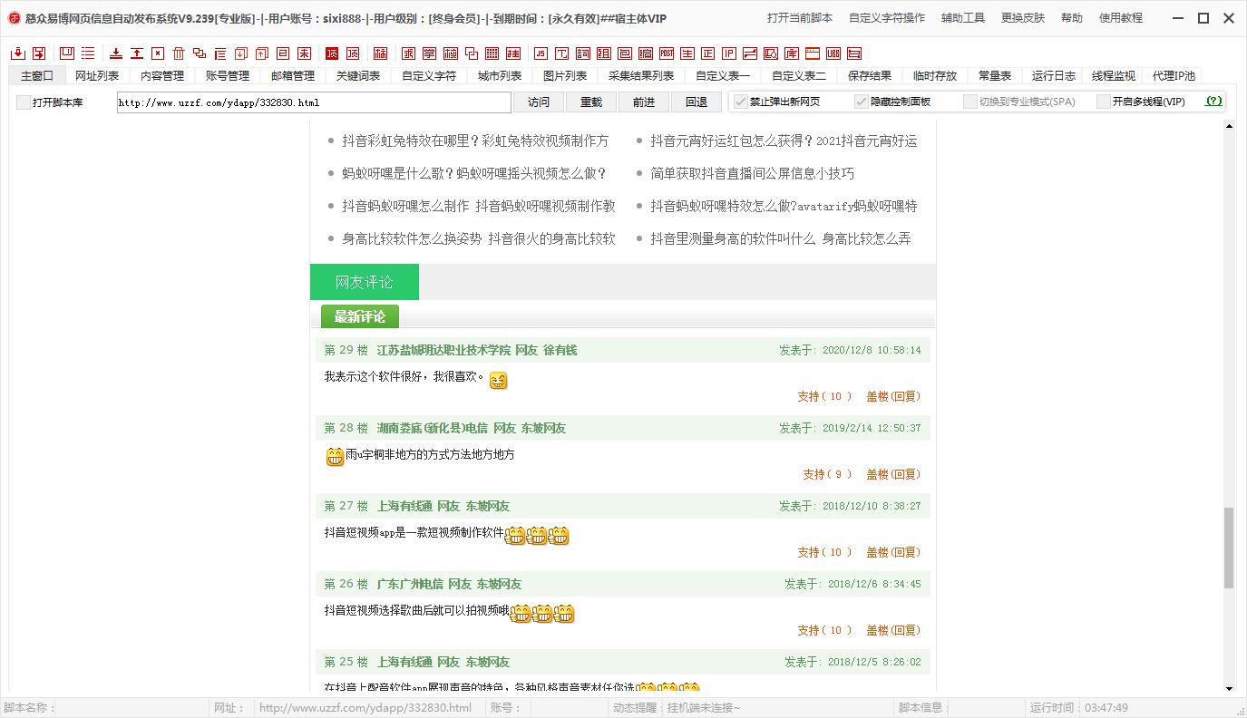Click the 编 glyph toolbar icon

click(x=645, y=53)
